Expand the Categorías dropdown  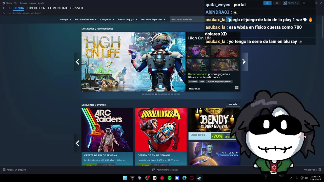107,19
